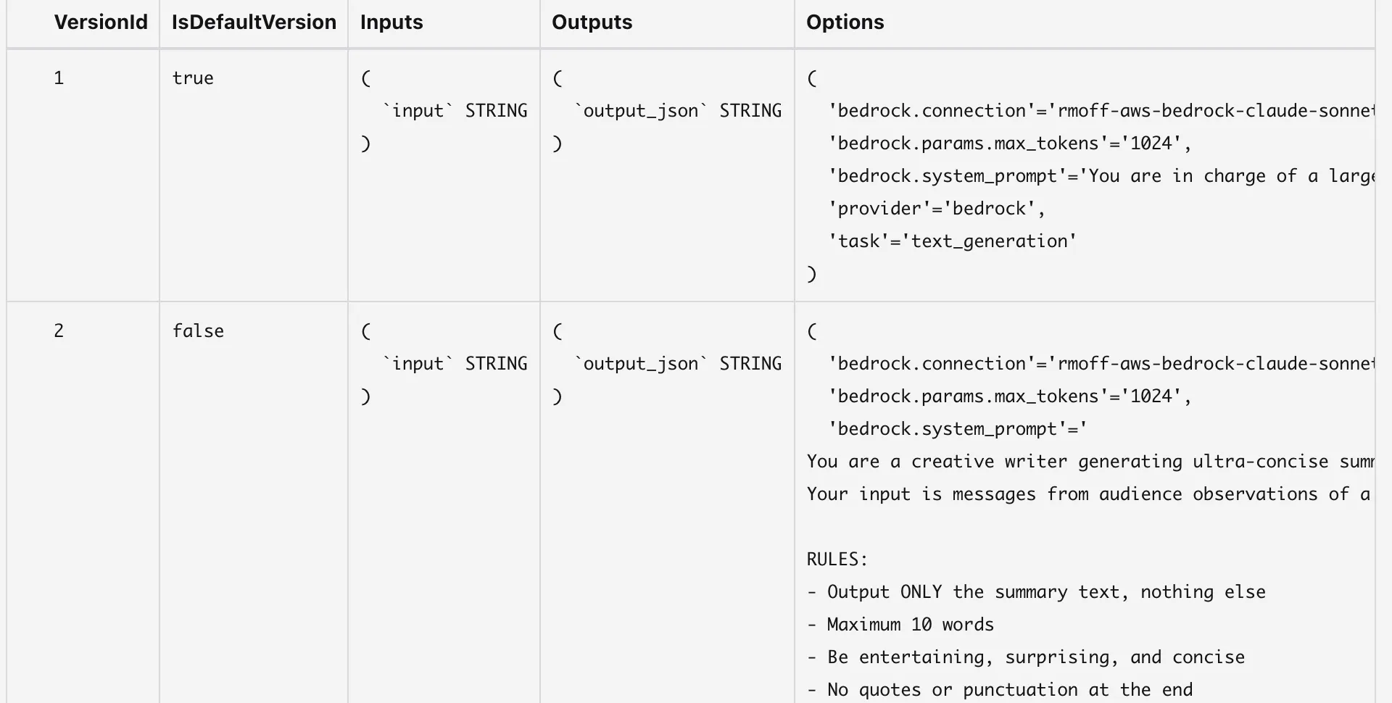Click `input` STRING in version 1 row
Viewport: 1392px width, 703px height.
click(455, 111)
